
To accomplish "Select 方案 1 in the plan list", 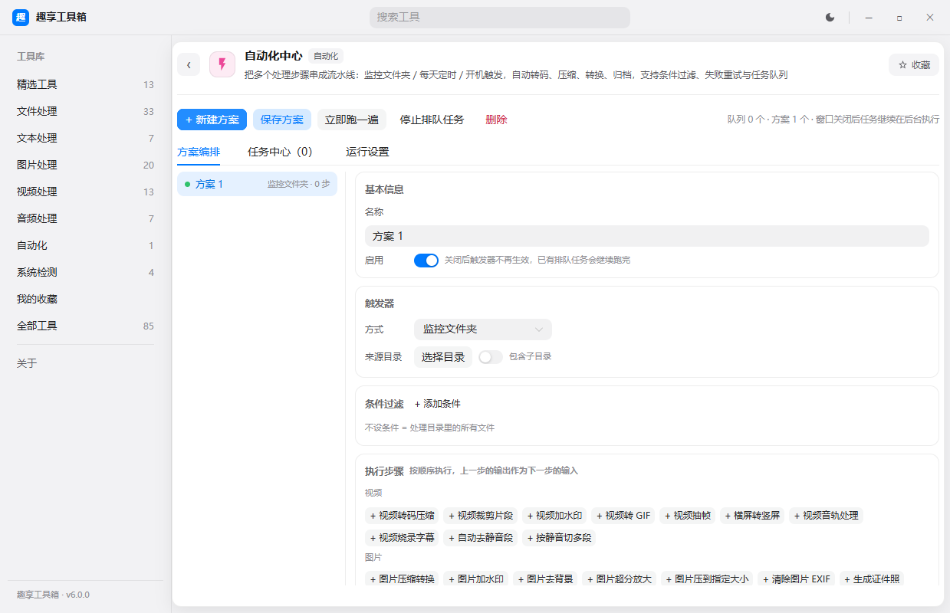I will [257, 184].
